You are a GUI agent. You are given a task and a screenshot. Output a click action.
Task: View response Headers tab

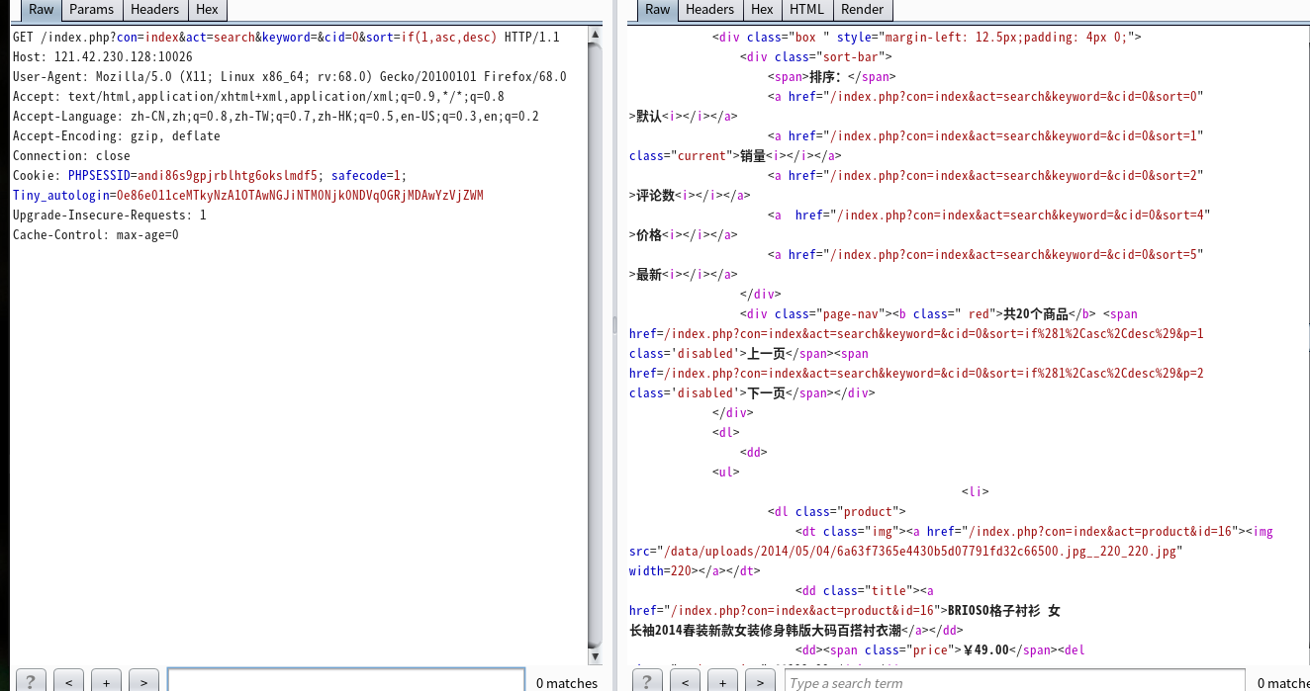point(709,10)
